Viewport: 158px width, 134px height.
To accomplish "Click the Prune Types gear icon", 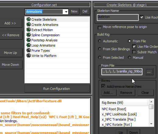I will pyautogui.click(x=29, y=50).
